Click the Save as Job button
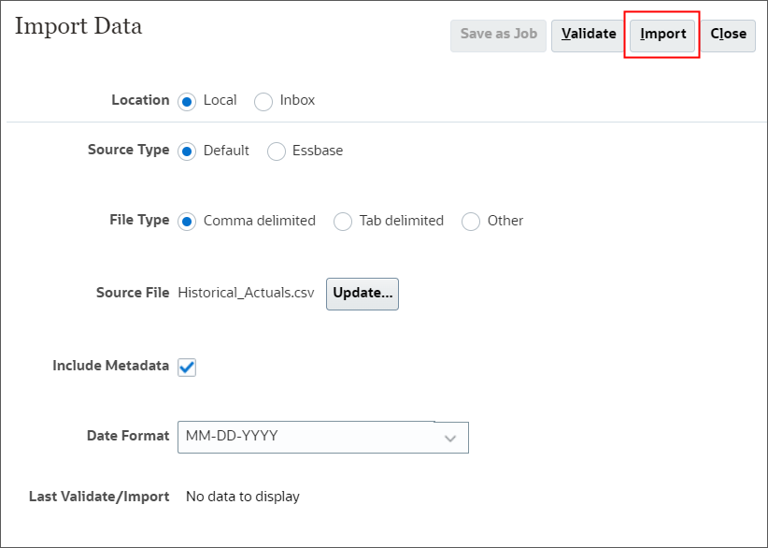The width and height of the screenshot is (768, 548). click(498, 36)
